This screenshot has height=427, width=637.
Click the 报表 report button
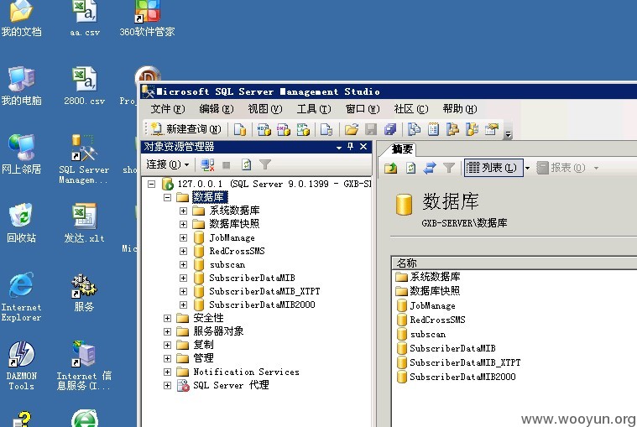pyautogui.click(x=561, y=168)
